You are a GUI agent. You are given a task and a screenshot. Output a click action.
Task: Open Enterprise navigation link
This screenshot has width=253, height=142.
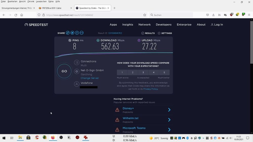184,25
